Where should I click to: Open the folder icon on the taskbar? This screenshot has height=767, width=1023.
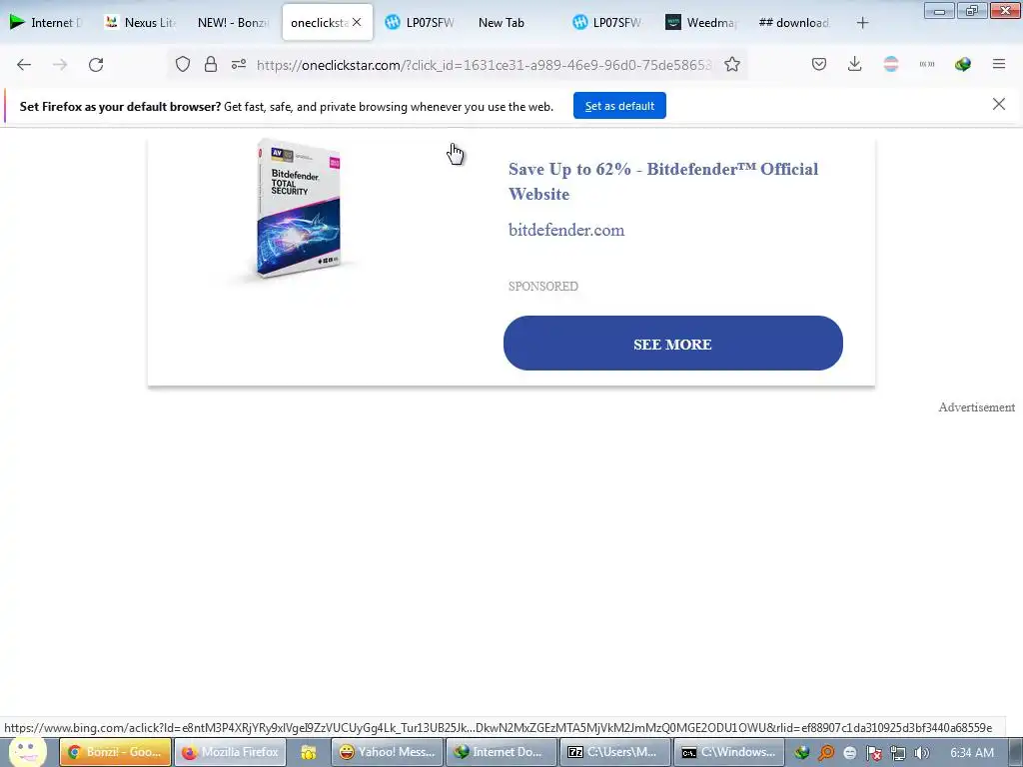point(308,752)
